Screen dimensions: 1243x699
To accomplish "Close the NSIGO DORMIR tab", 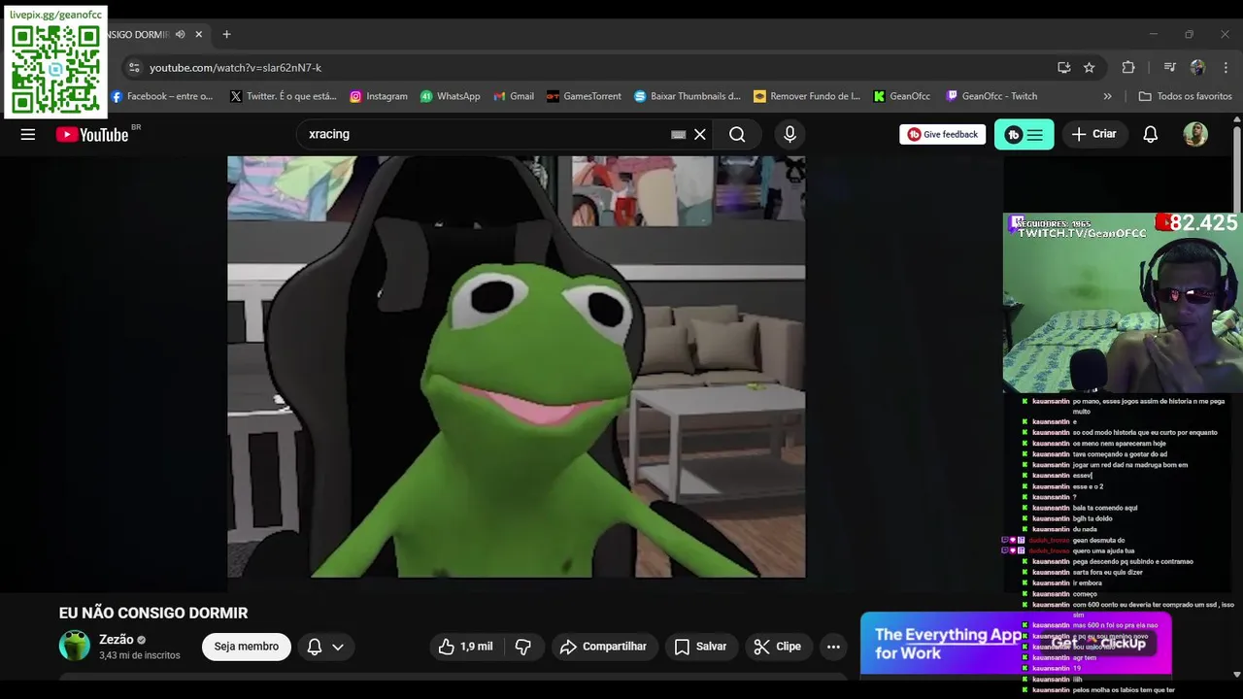I will (x=199, y=35).
